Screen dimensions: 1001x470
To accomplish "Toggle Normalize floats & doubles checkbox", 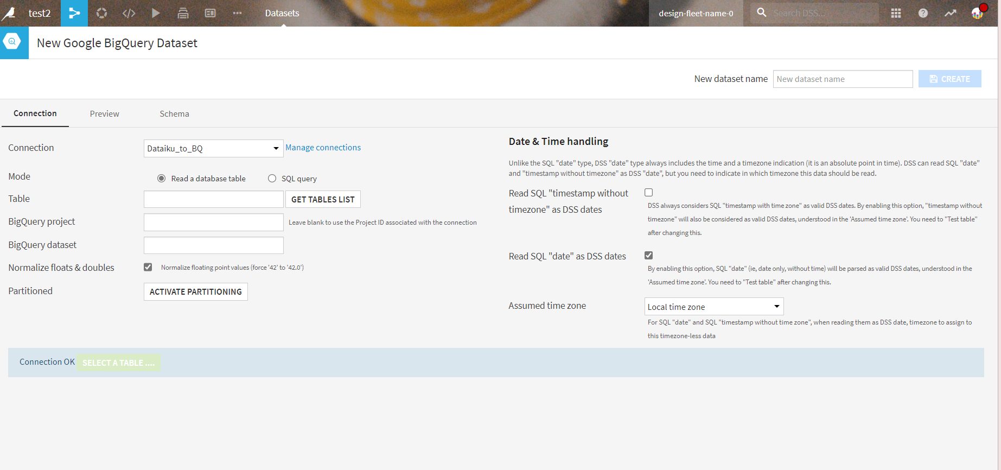I will point(148,267).
